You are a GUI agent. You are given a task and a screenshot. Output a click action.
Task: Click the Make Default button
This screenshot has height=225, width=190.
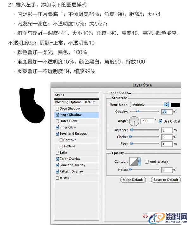(133, 180)
